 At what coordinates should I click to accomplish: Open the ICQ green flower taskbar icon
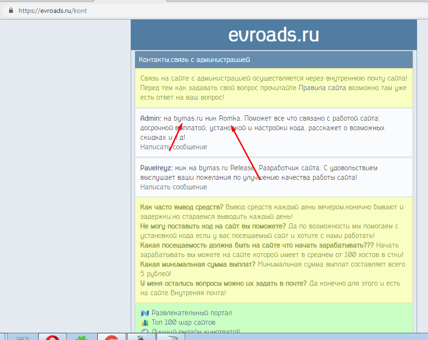pyautogui.click(x=82, y=337)
